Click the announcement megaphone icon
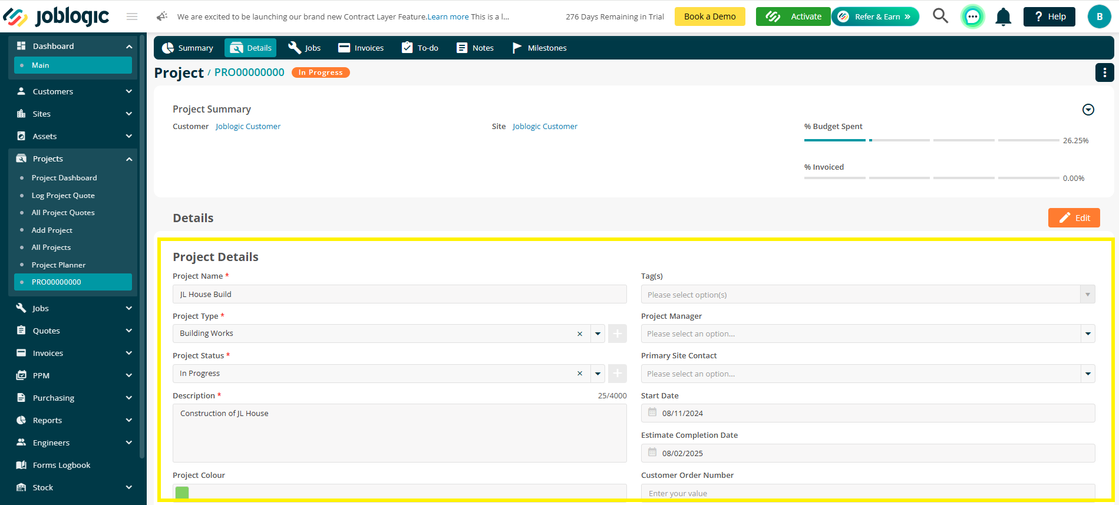1119x505 pixels. 162,16
